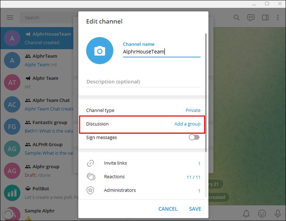This screenshot has height=221, width=286.
Task: Select the AT avatar for Alphr Team
Action: coord(12,83)
